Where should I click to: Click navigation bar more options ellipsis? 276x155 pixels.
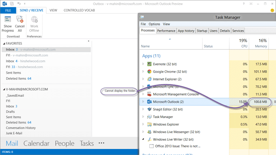coord(101,143)
